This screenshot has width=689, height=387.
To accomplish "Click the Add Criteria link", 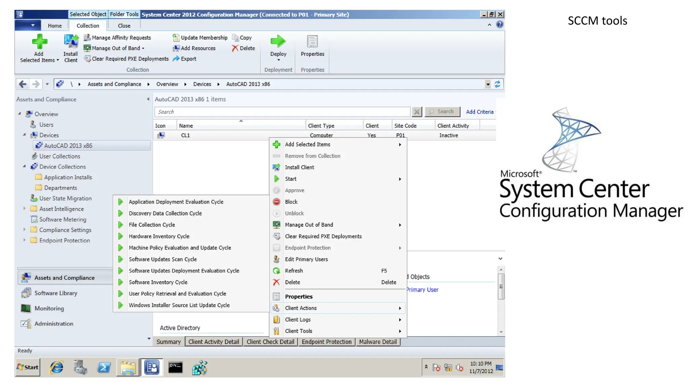I will coord(480,112).
